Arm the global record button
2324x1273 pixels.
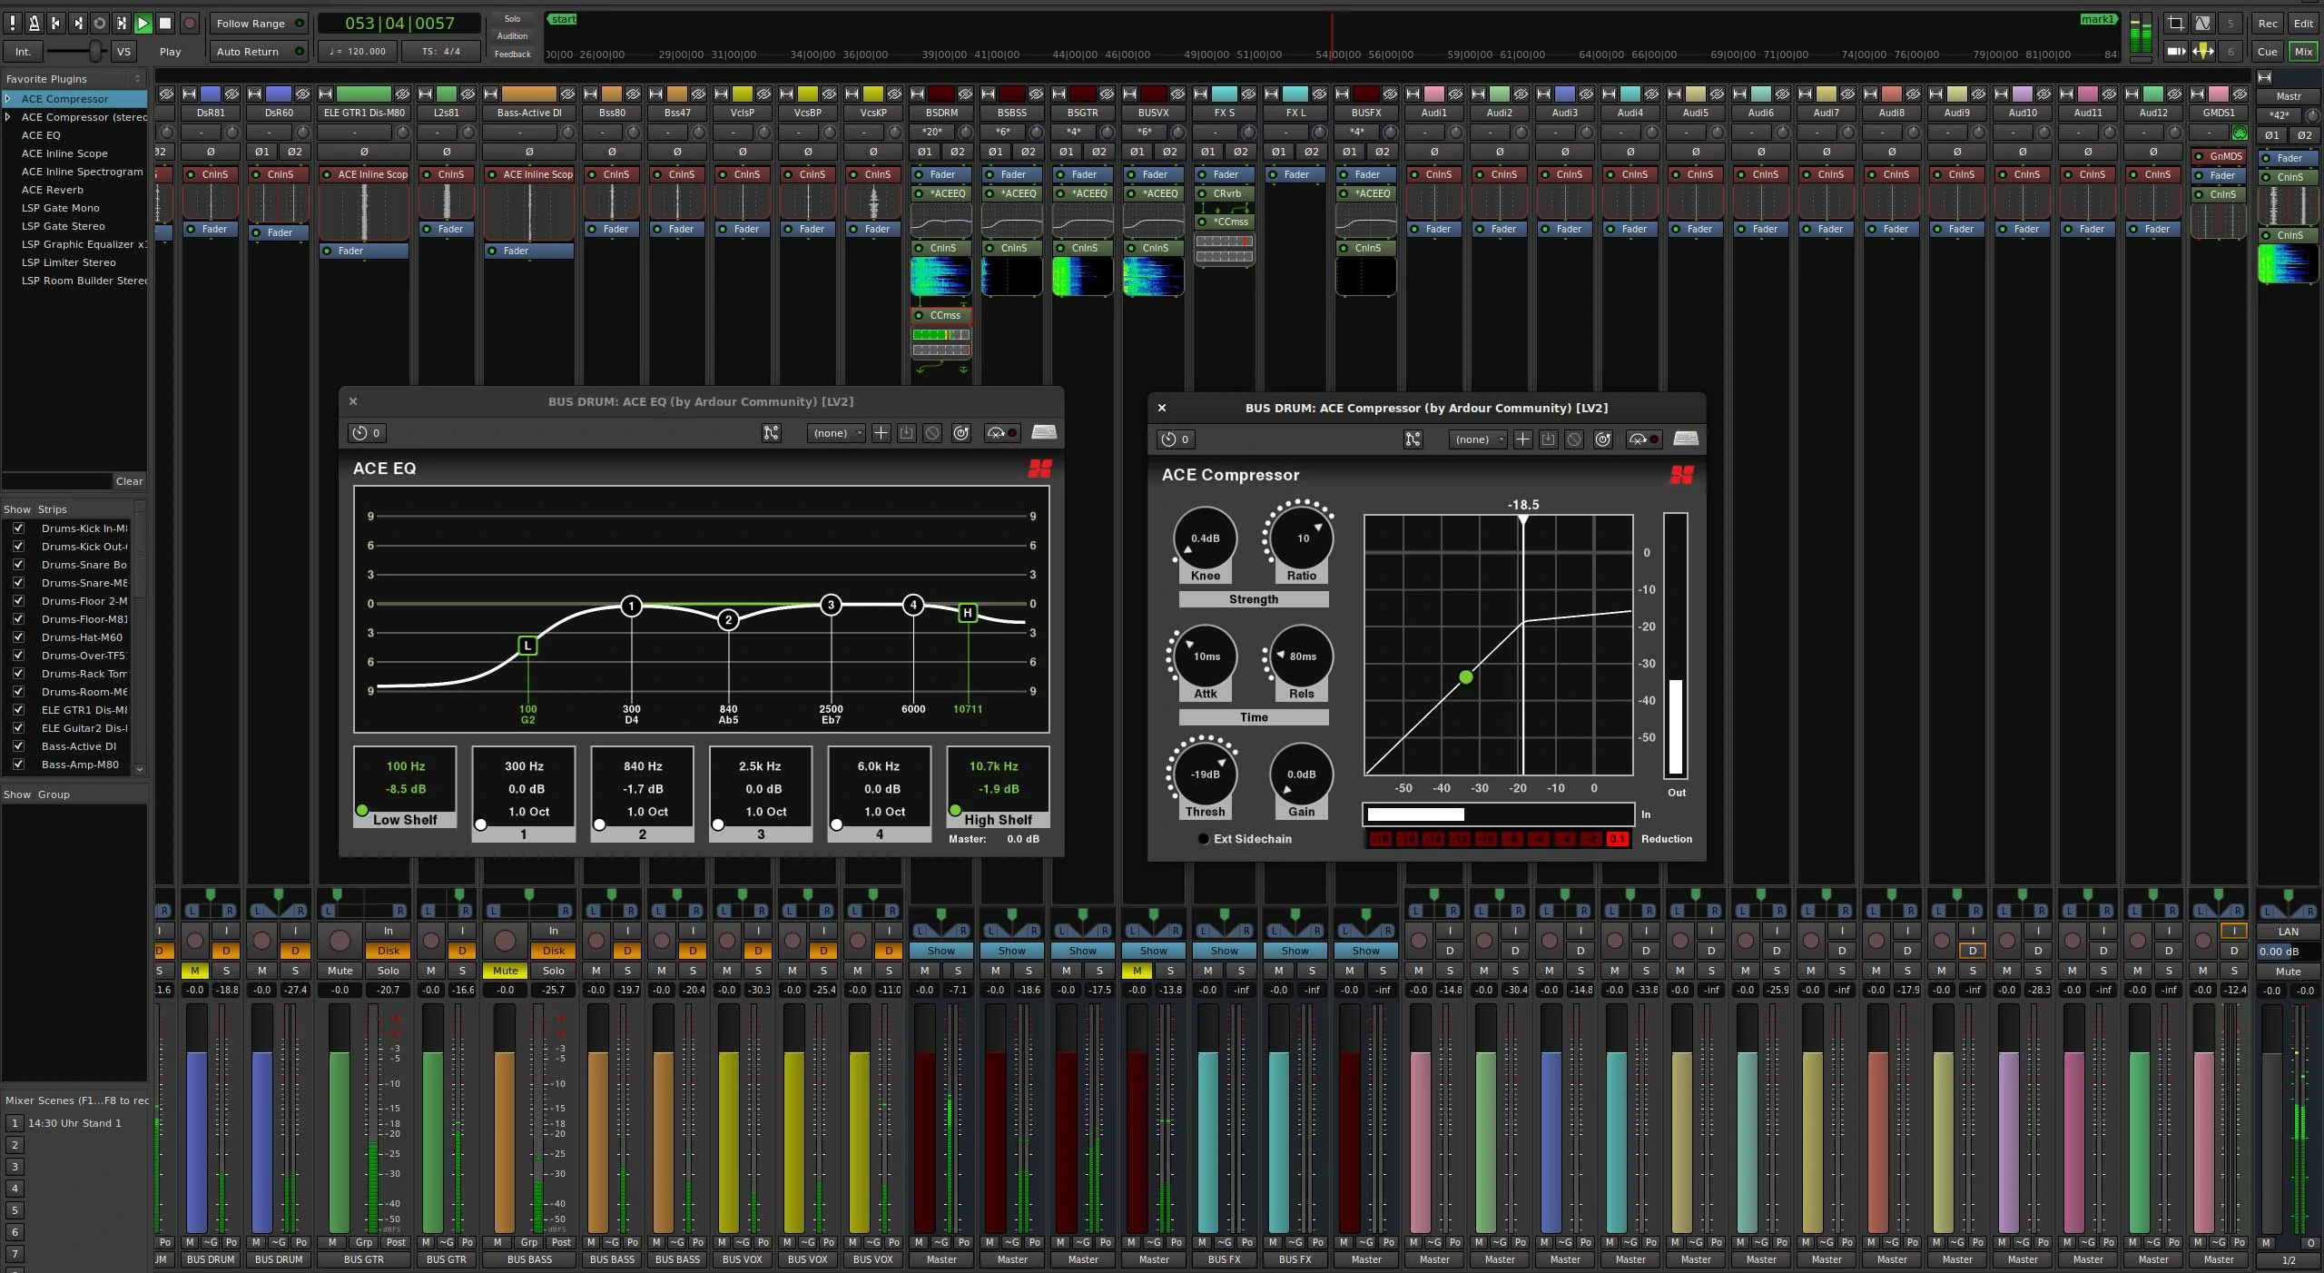[x=190, y=23]
